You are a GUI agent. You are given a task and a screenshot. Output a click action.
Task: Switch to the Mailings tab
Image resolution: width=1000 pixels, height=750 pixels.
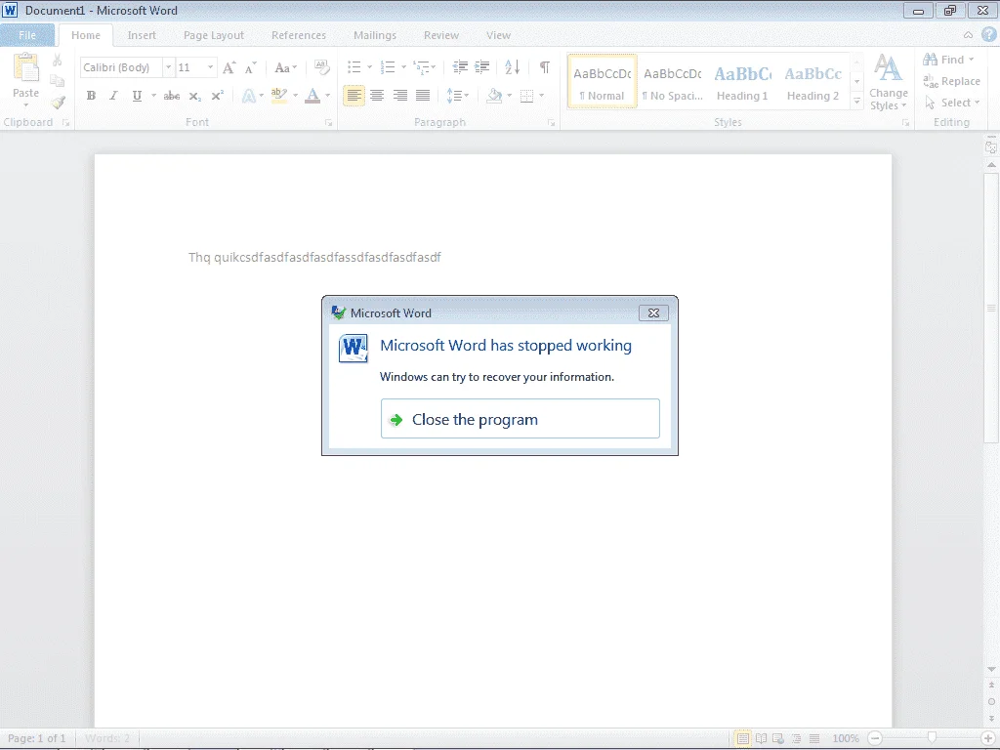(375, 35)
